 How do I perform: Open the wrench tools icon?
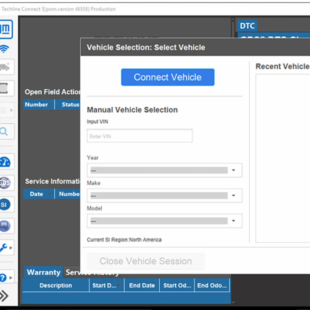[x=4, y=247]
